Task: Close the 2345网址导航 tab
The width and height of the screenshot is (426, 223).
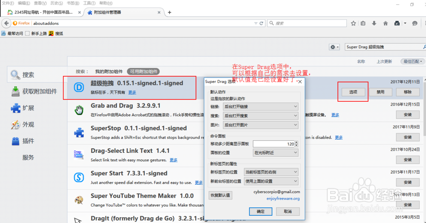Action: 79,12
